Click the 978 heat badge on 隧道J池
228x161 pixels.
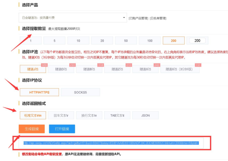click(44, 65)
